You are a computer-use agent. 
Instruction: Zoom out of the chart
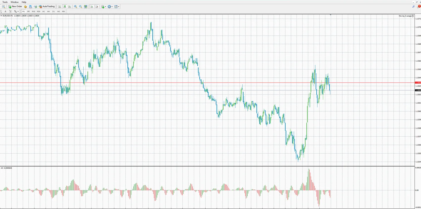pyautogui.click(x=81, y=6)
